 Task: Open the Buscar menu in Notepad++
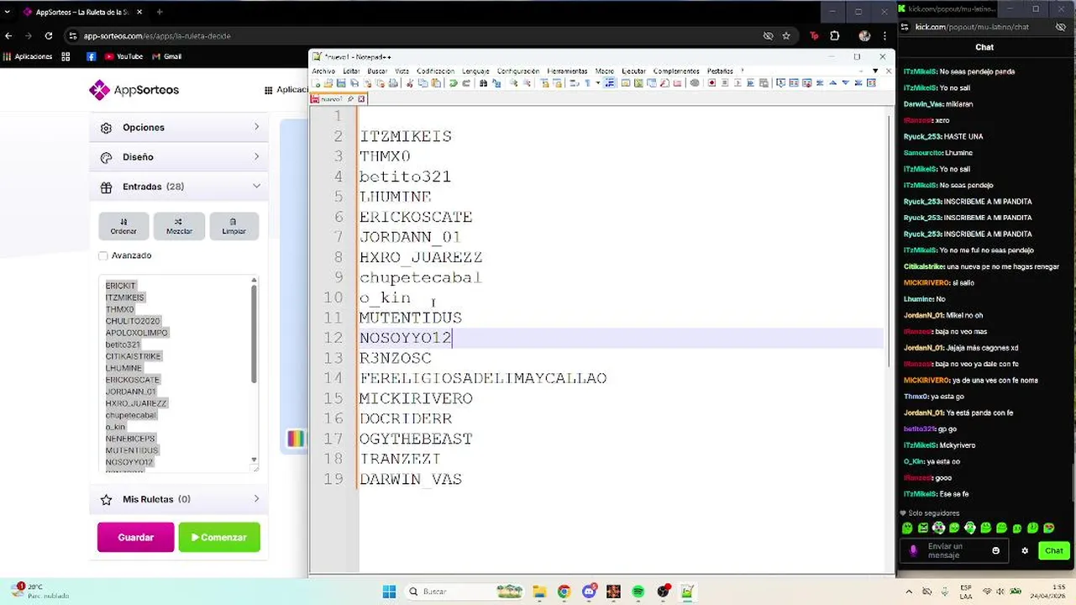(x=377, y=71)
